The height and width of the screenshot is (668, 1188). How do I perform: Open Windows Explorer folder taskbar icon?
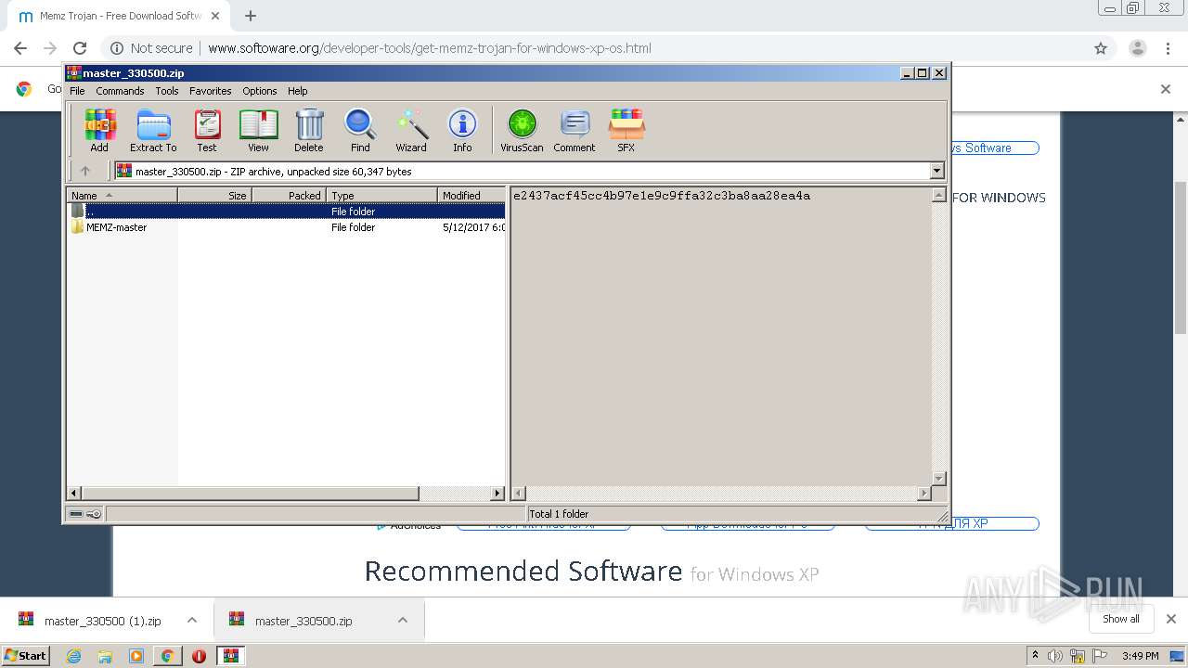(x=105, y=656)
